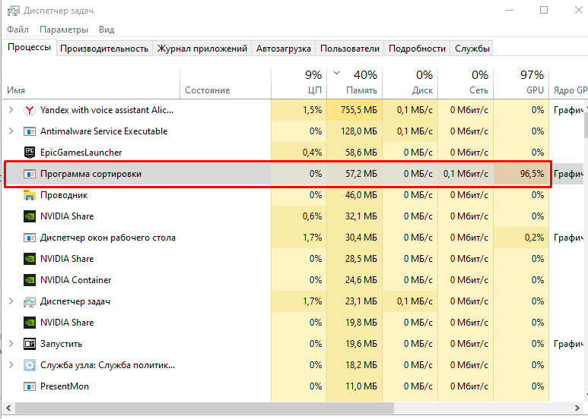Click the 24,6 МБ memory cell
The width and height of the screenshot is (588, 419).
(x=354, y=280)
